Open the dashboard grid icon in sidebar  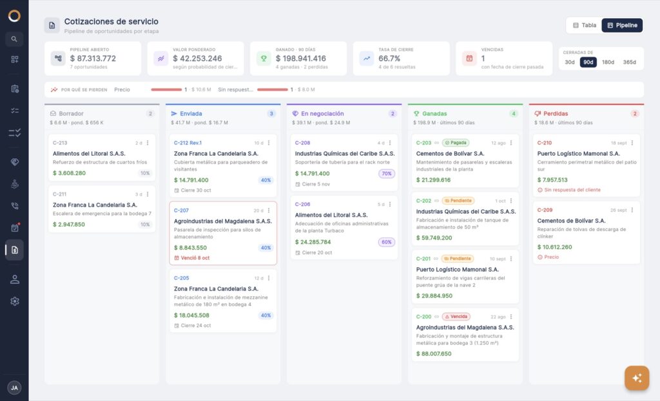pos(14,59)
